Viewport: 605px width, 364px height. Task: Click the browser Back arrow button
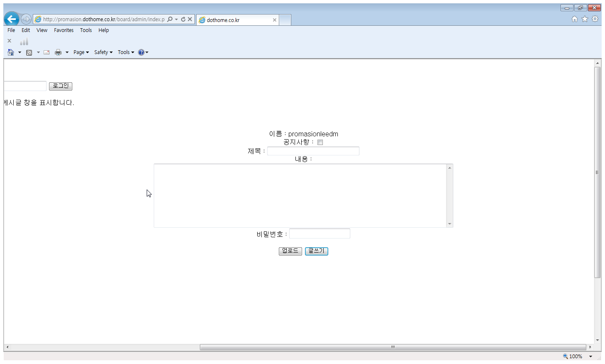pos(12,19)
